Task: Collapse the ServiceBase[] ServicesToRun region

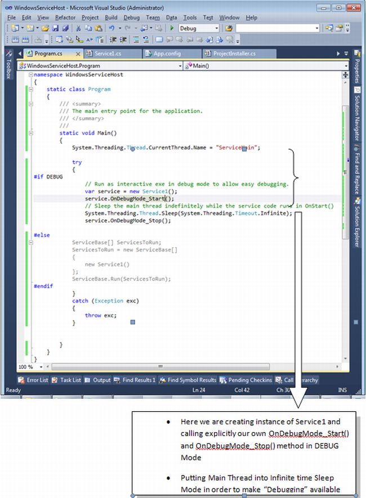Action: 31,243
